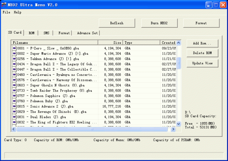The image size is (228, 161).
Task: Click file icon for 0831 Dual Blades
Action: click(14, 117)
